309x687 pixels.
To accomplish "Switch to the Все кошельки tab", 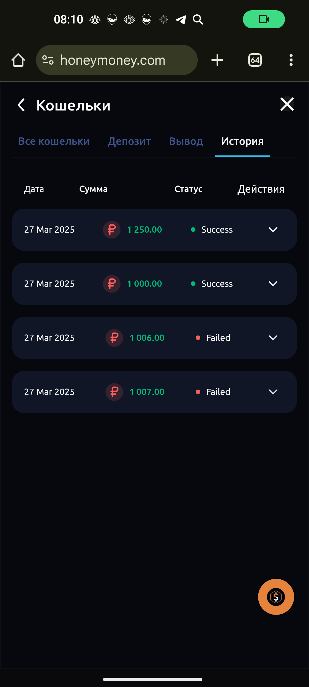I will pos(54,141).
